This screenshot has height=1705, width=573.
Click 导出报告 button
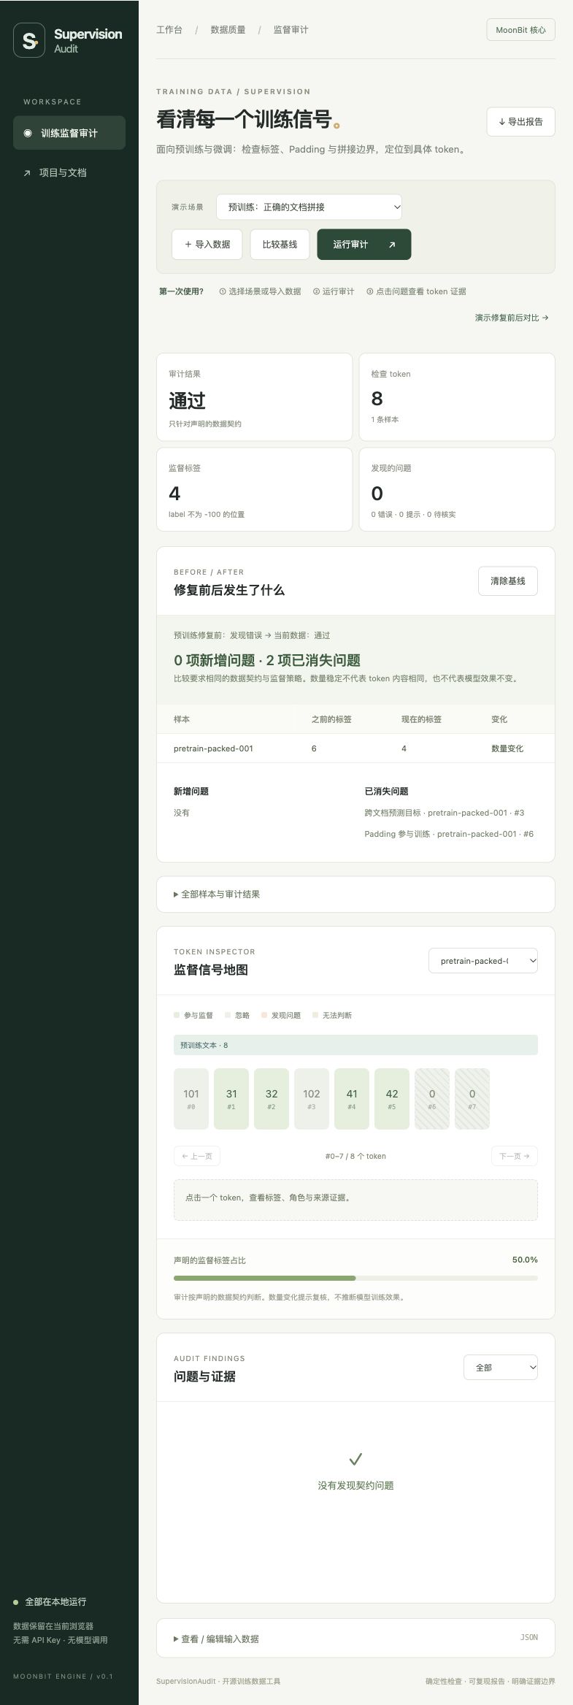tap(520, 122)
